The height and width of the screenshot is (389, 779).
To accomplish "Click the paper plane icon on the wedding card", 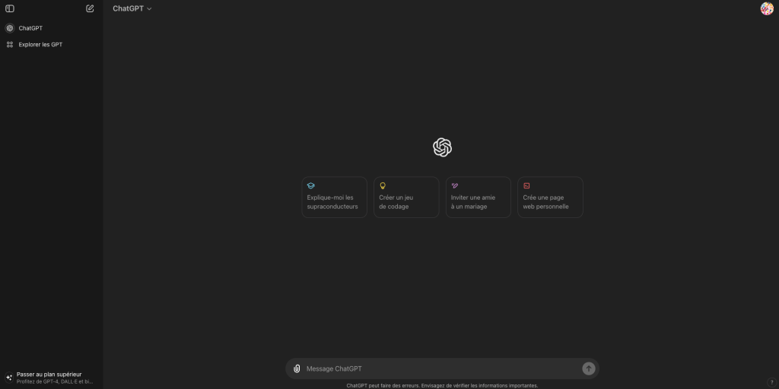I will point(454,185).
